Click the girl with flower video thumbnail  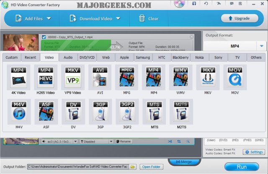(x=21, y=42)
